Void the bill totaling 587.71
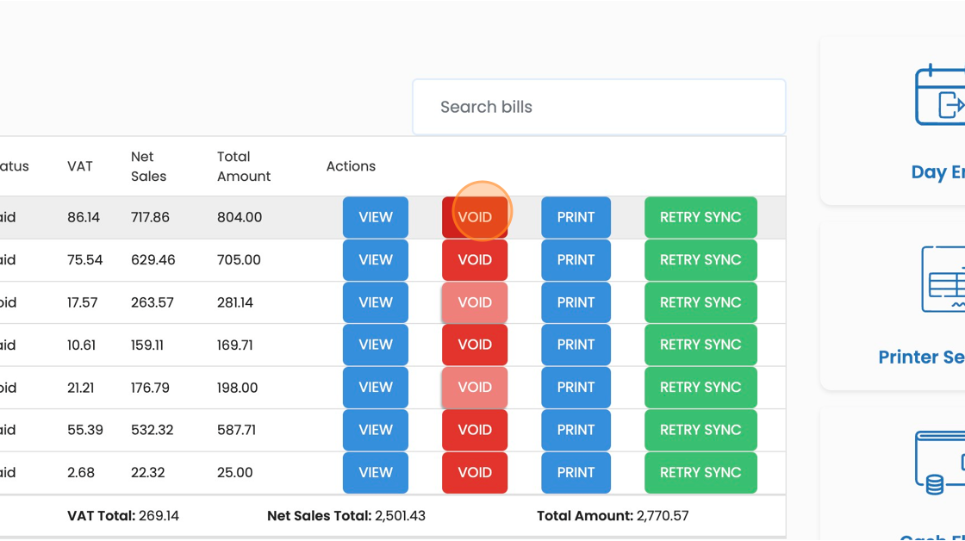 475,430
